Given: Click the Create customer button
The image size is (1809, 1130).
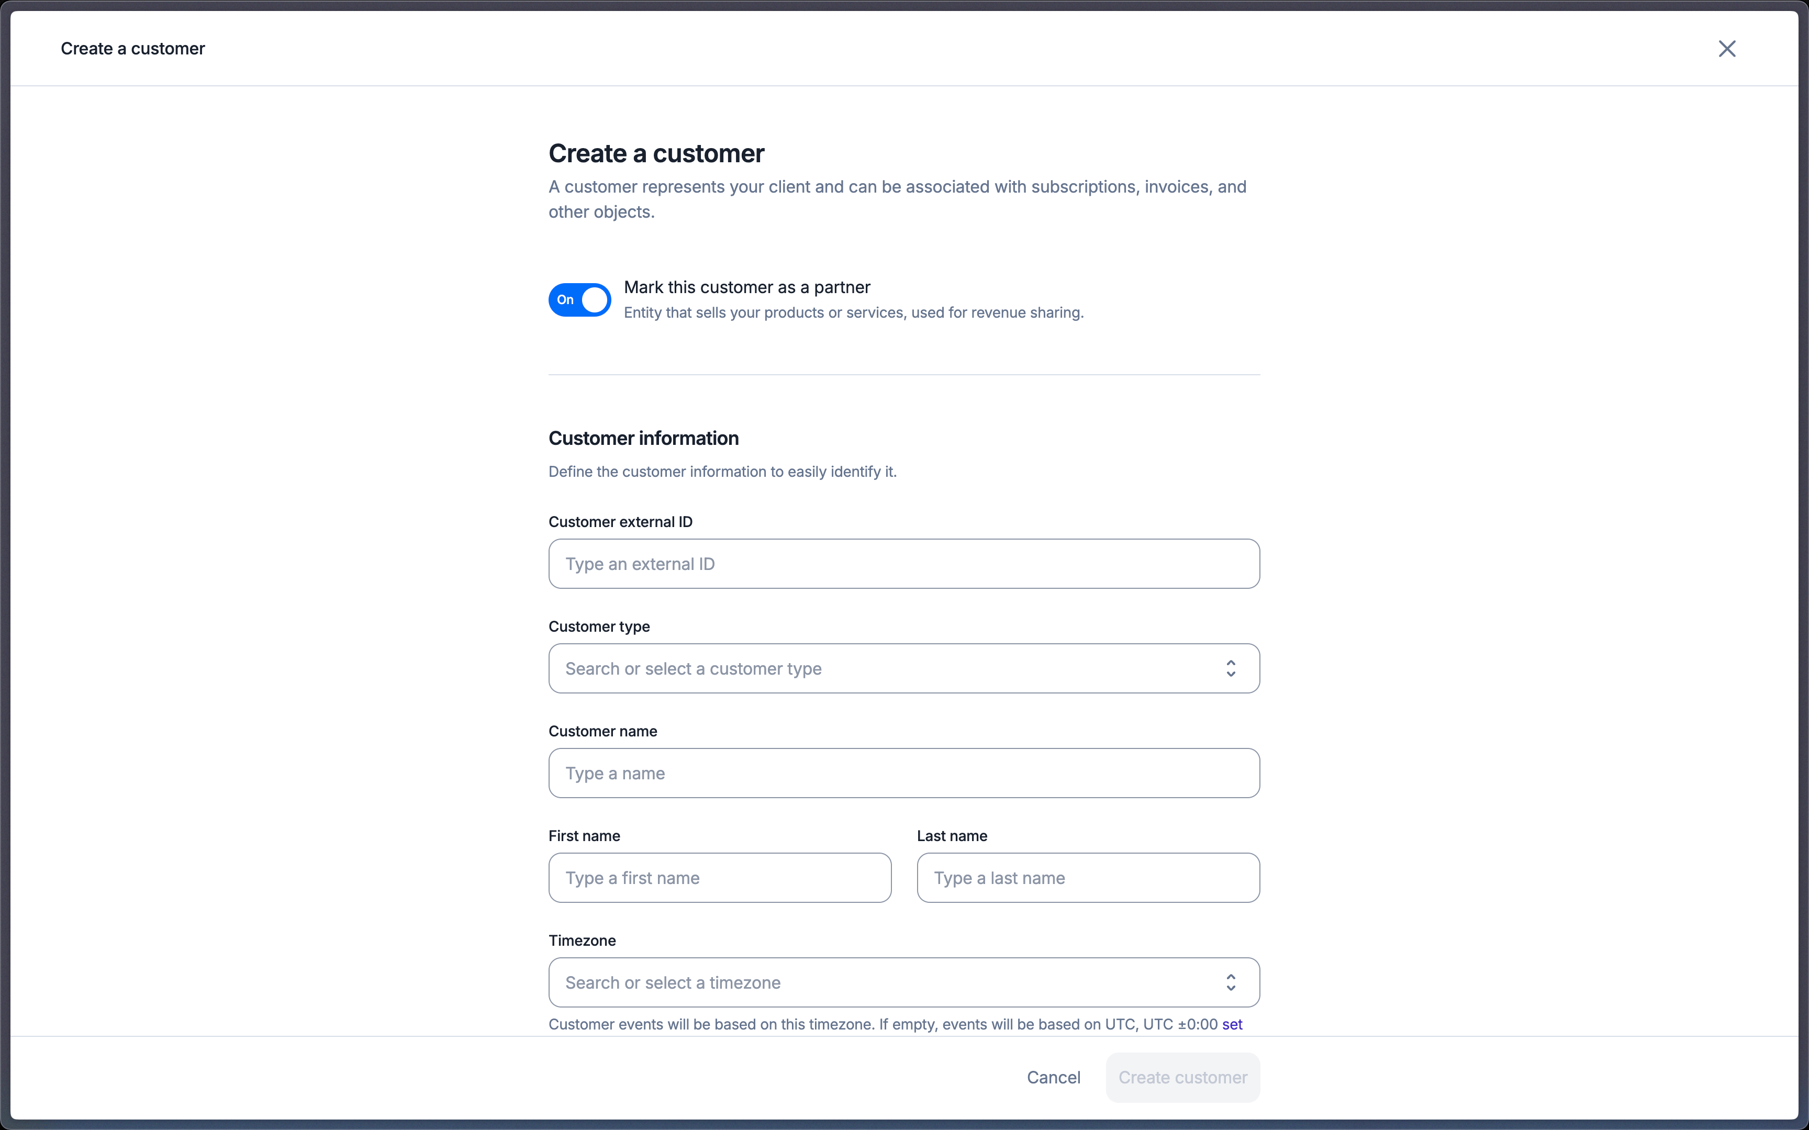Looking at the screenshot, I should pyautogui.click(x=1183, y=1077).
